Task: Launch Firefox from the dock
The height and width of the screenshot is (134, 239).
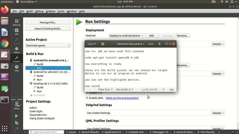Action: click(4, 10)
